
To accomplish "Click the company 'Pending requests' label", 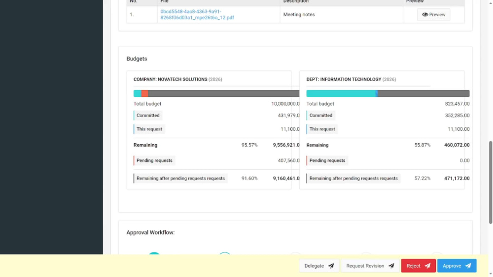I will point(154,160).
